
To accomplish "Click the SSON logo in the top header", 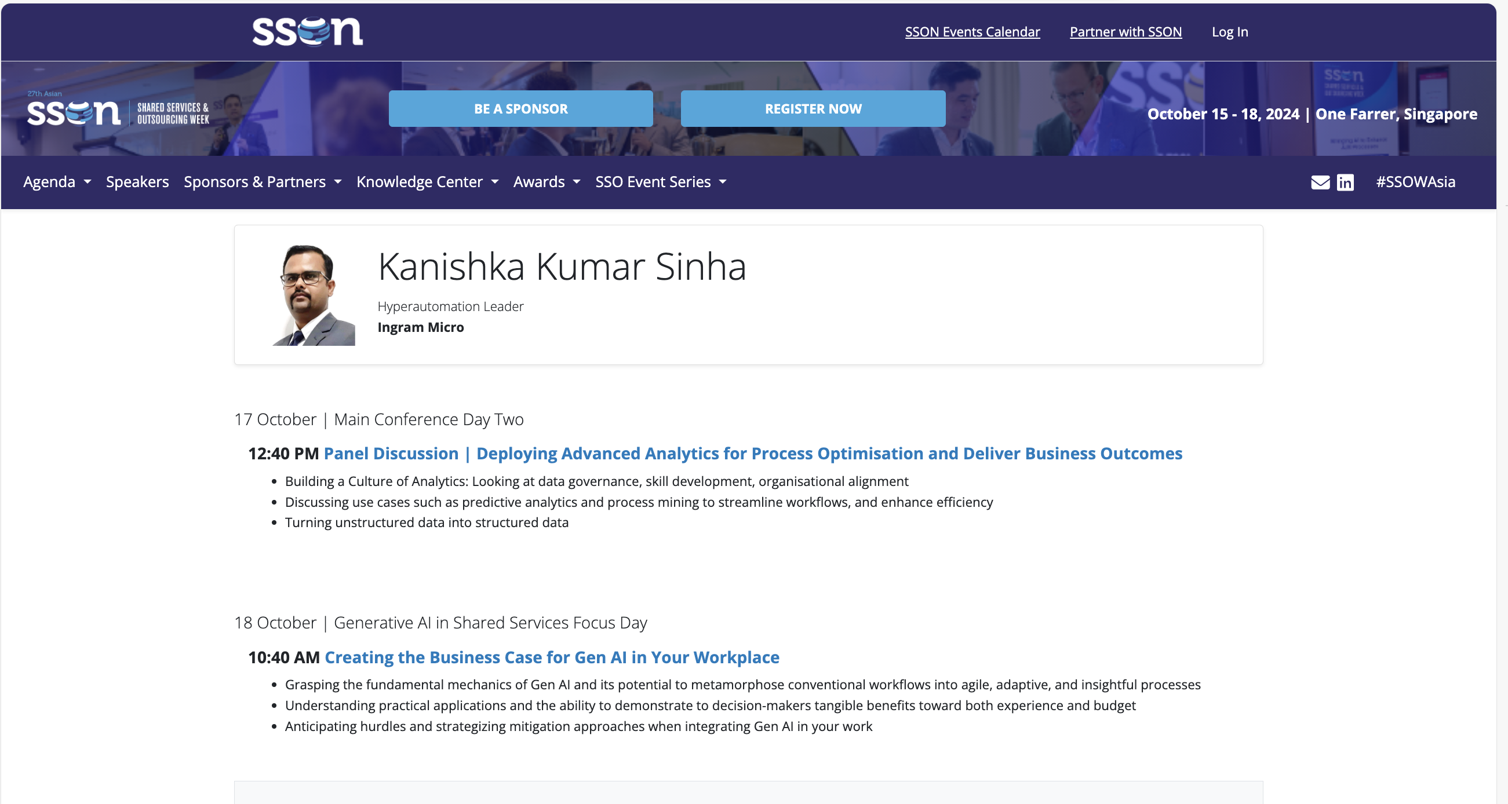I will (x=307, y=32).
